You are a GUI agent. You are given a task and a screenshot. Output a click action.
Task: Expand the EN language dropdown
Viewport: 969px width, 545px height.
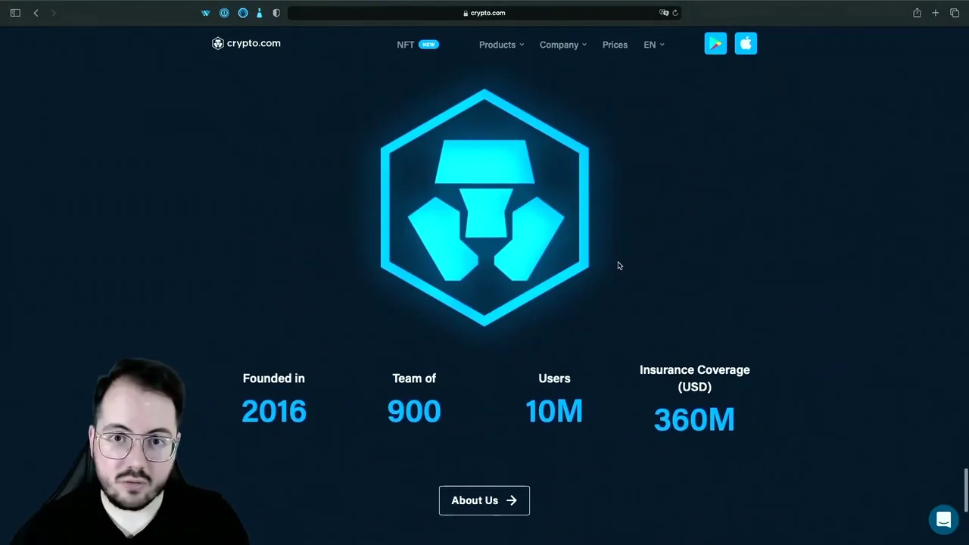pyautogui.click(x=654, y=45)
